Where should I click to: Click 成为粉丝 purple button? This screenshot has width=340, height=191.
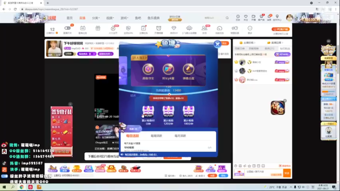click(282, 54)
